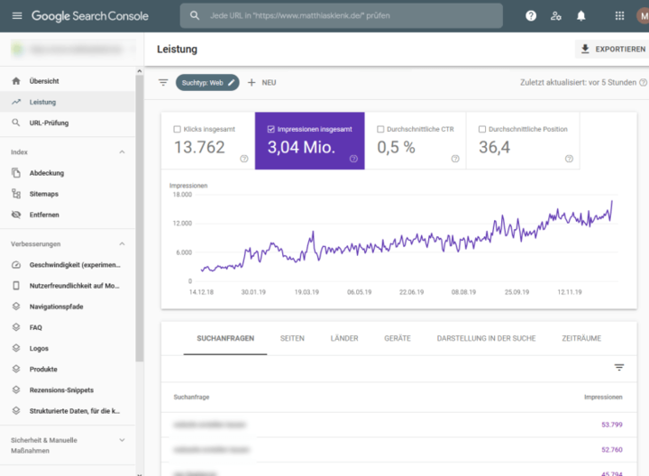Add a new filter with Neu
This screenshot has width=649, height=476.
261,82
